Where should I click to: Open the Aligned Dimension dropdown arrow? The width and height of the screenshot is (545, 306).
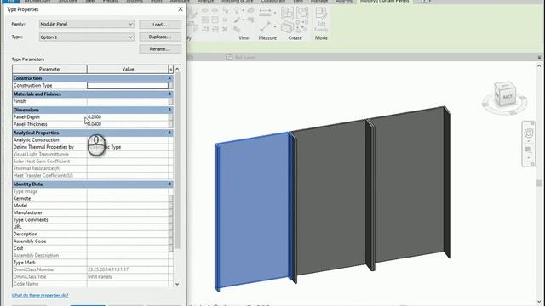pos(275,13)
